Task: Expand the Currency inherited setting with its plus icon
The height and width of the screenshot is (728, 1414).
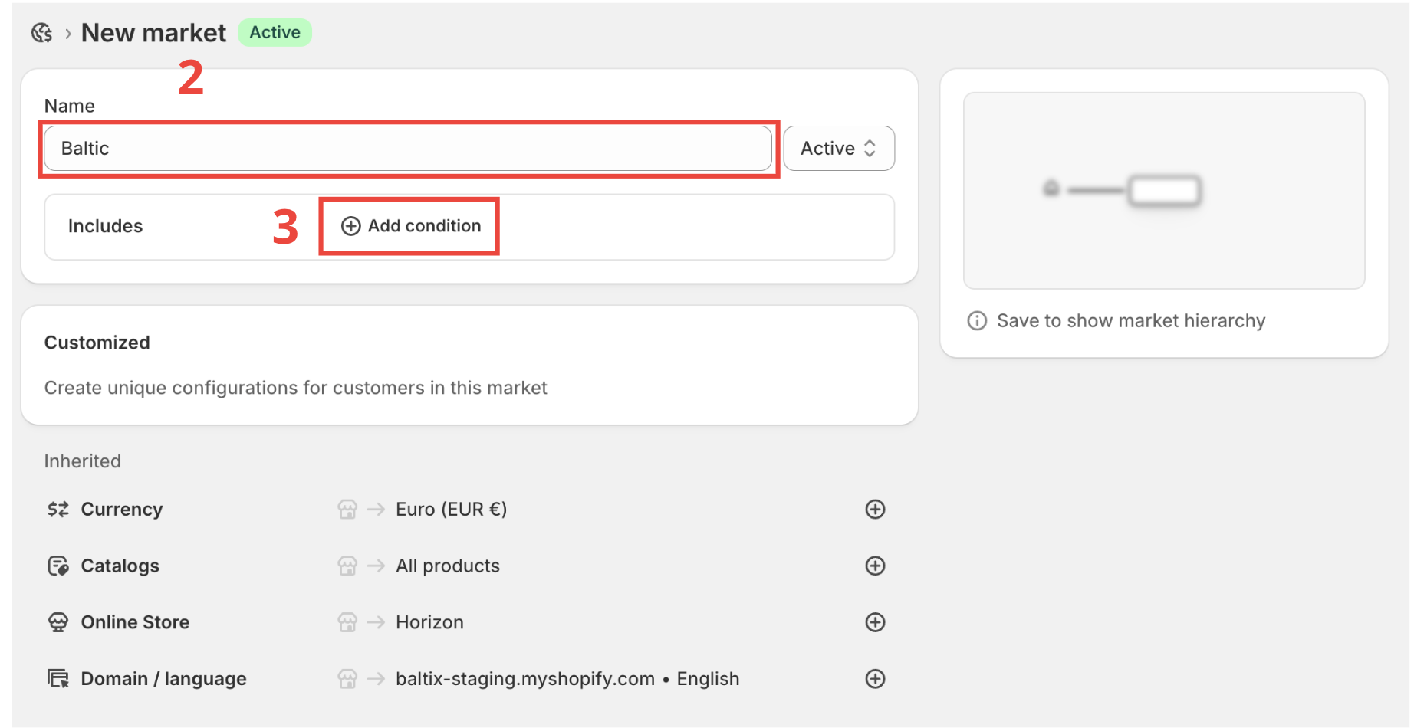Action: (875, 509)
